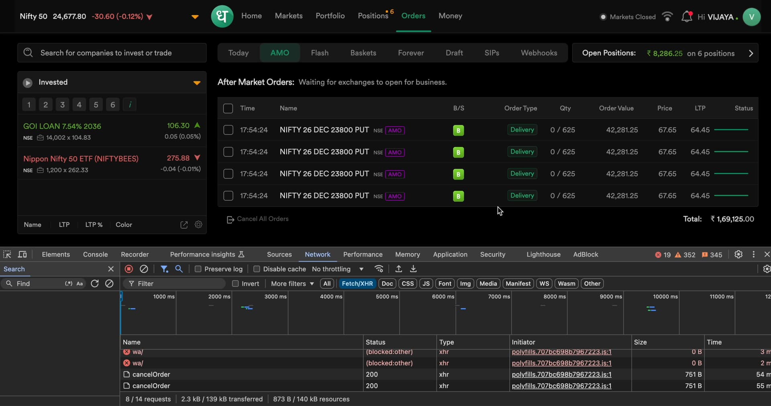
Task: Open watchlist settings gear
Action: 198,224
